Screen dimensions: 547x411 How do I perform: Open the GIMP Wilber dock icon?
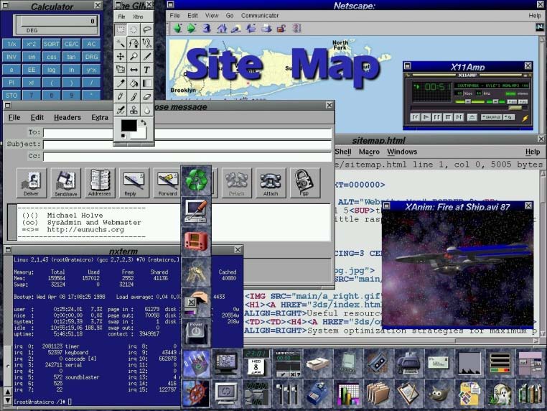[x=438, y=394]
